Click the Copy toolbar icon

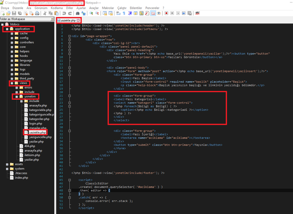[51, 13]
